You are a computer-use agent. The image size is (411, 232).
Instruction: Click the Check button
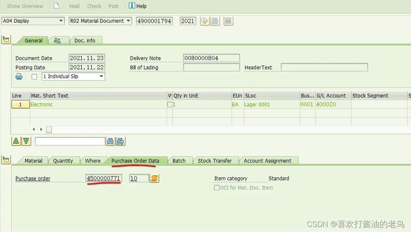pyautogui.click(x=94, y=6)
